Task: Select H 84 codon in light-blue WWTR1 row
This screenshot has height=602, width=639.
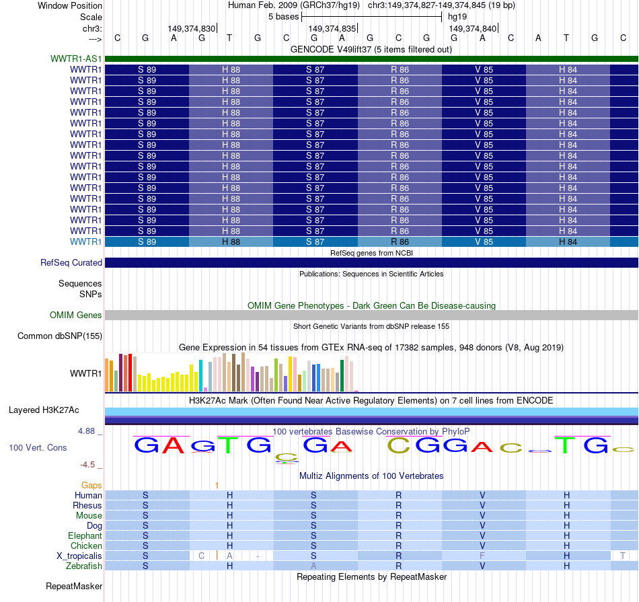Action: click(568, 241)
